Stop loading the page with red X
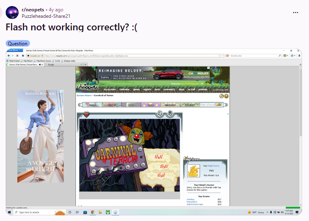Screen dimensions: 309x221 click(x=17, y=56)
